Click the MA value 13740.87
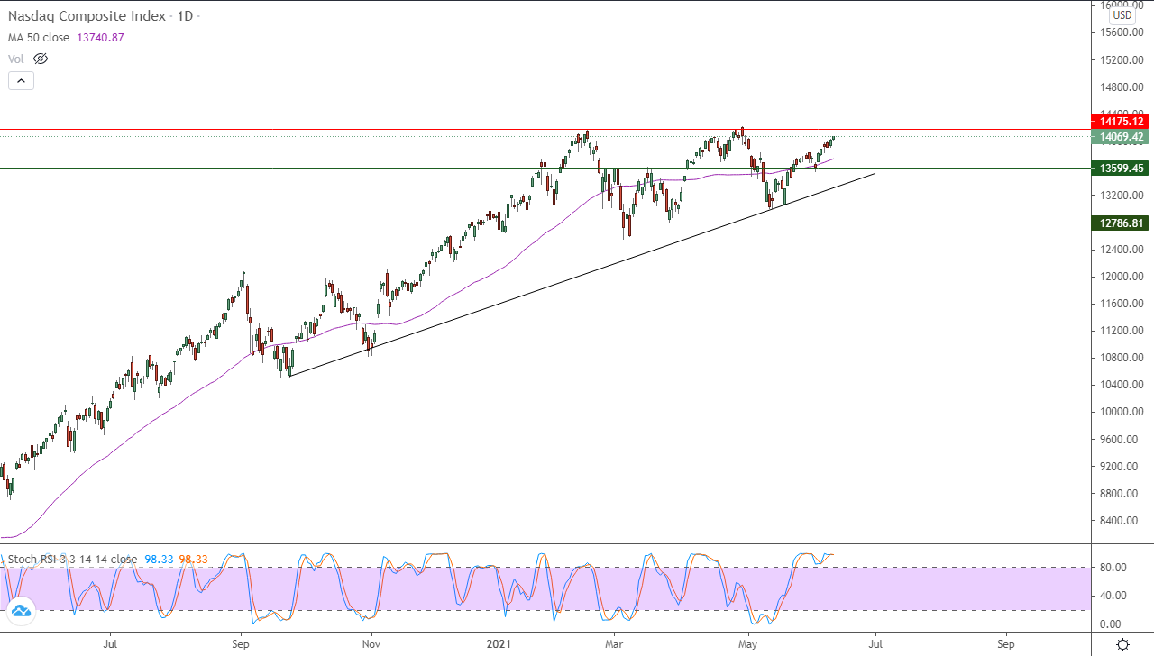 [x=99, y=38]
